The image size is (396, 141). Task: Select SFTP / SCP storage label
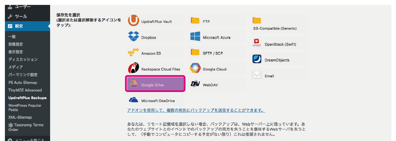(x=213, y=53)
